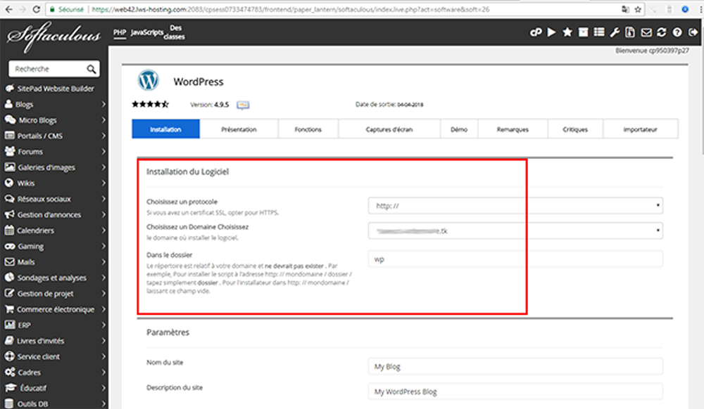Image resolution: width=704 pixels, height=409 pixels.
Task: Open the Critiques tab
Action: coord(575,129)
